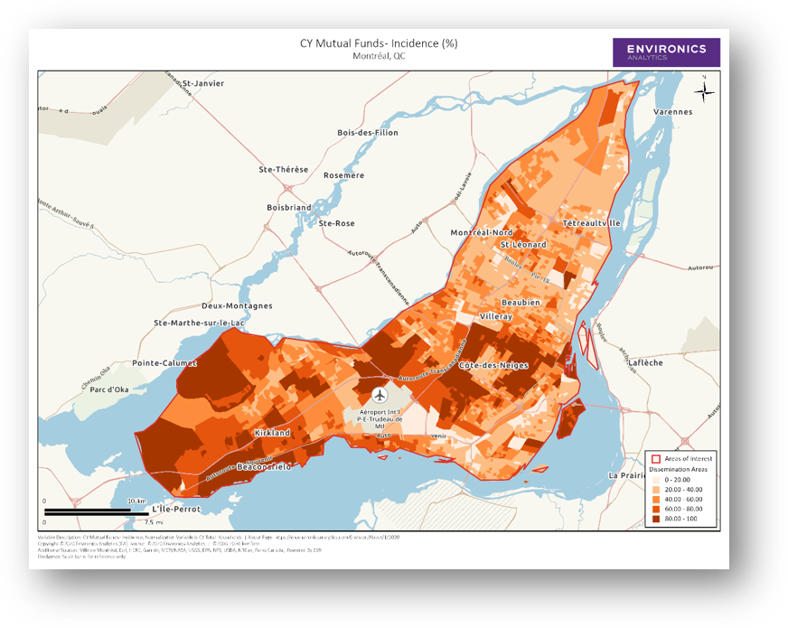Click the 'Ste-Marthe-sur-le-Lac' map label
The image size is (788, 628).
click(199, 323)
